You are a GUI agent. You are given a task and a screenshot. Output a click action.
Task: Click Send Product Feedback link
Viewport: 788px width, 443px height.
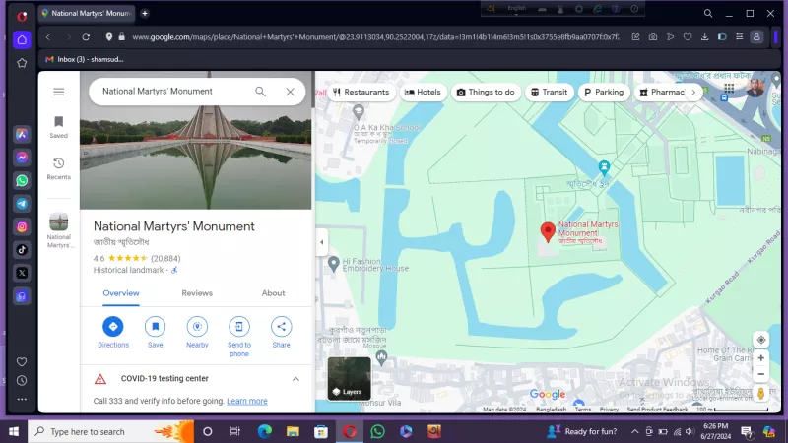pyautogui.click(x=657, y=410)
